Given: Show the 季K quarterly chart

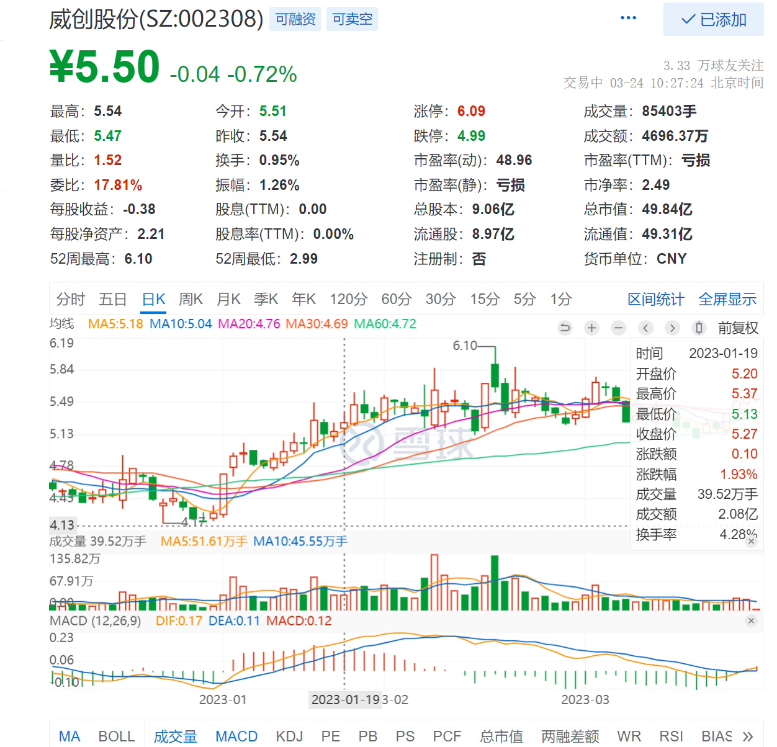Looking at the screenshot, I should pyautogui.click(x=266, y=300).
